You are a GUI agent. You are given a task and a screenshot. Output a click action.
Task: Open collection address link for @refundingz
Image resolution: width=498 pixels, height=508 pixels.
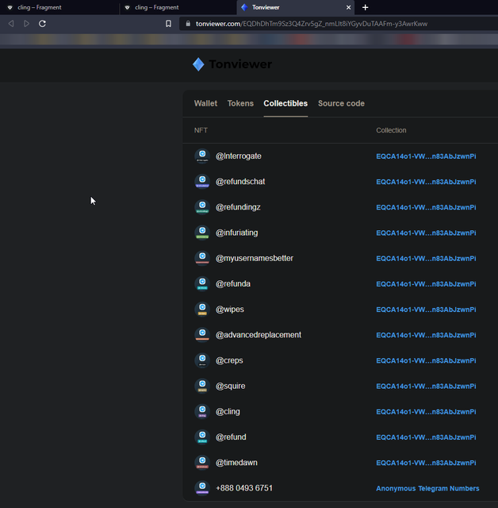pos(426,207)
